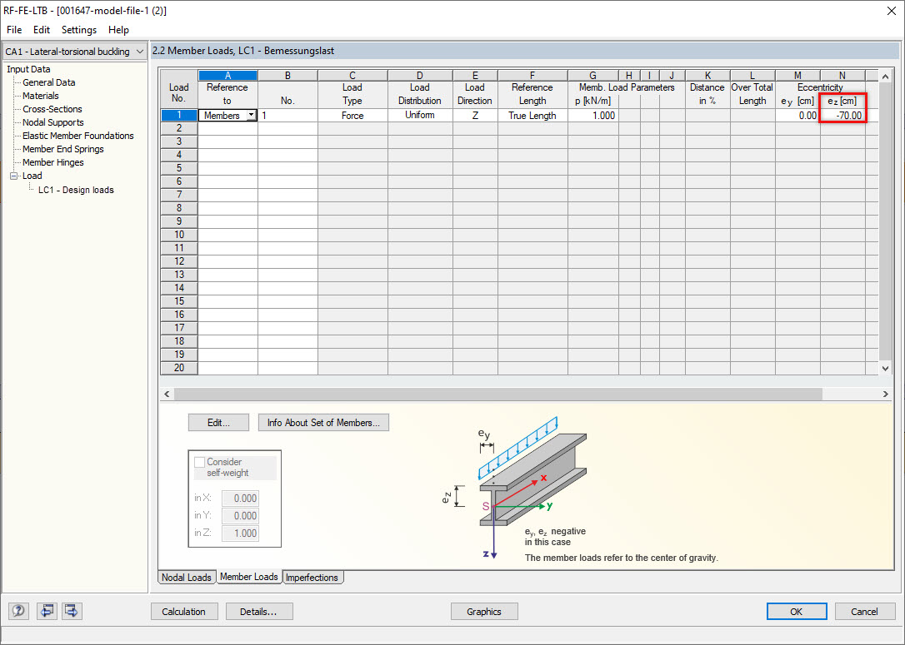Image resolution: width=905 pixels, height=645 pixels.
Task: Start the Calculation
Action: pos(184,611)
